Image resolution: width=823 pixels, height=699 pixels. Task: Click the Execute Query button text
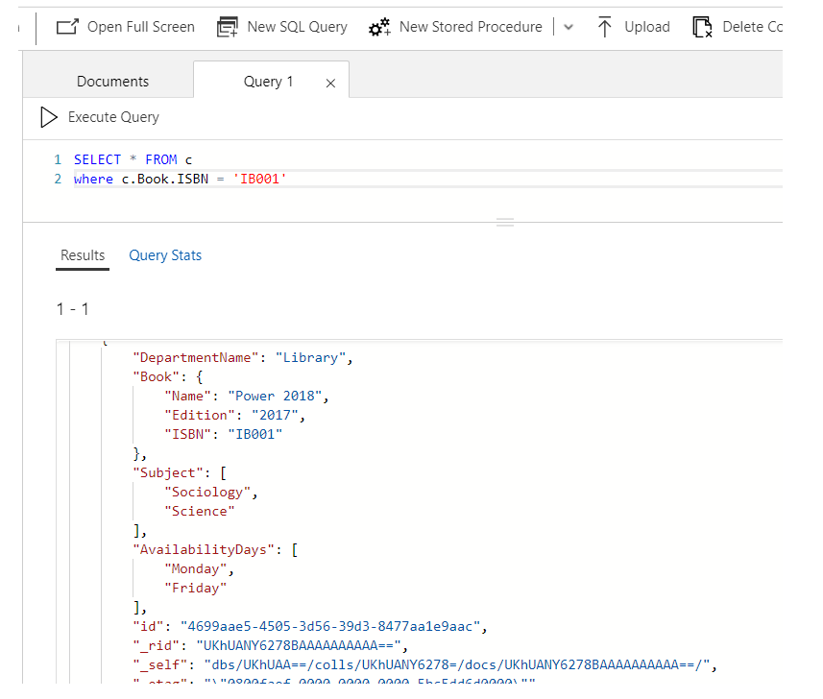pos(112,117)
